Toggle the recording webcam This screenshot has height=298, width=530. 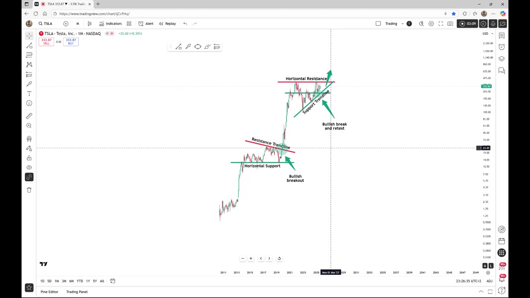503,24
